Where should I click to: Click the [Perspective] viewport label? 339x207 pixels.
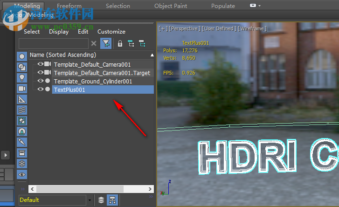pyautogui.click(x=184, y=28)
